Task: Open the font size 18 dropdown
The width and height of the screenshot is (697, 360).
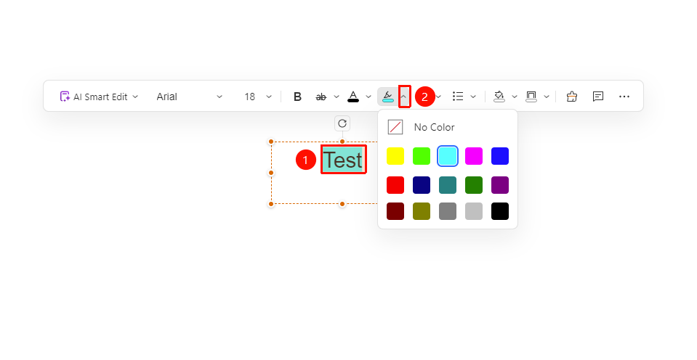Action: coord(258,97)
